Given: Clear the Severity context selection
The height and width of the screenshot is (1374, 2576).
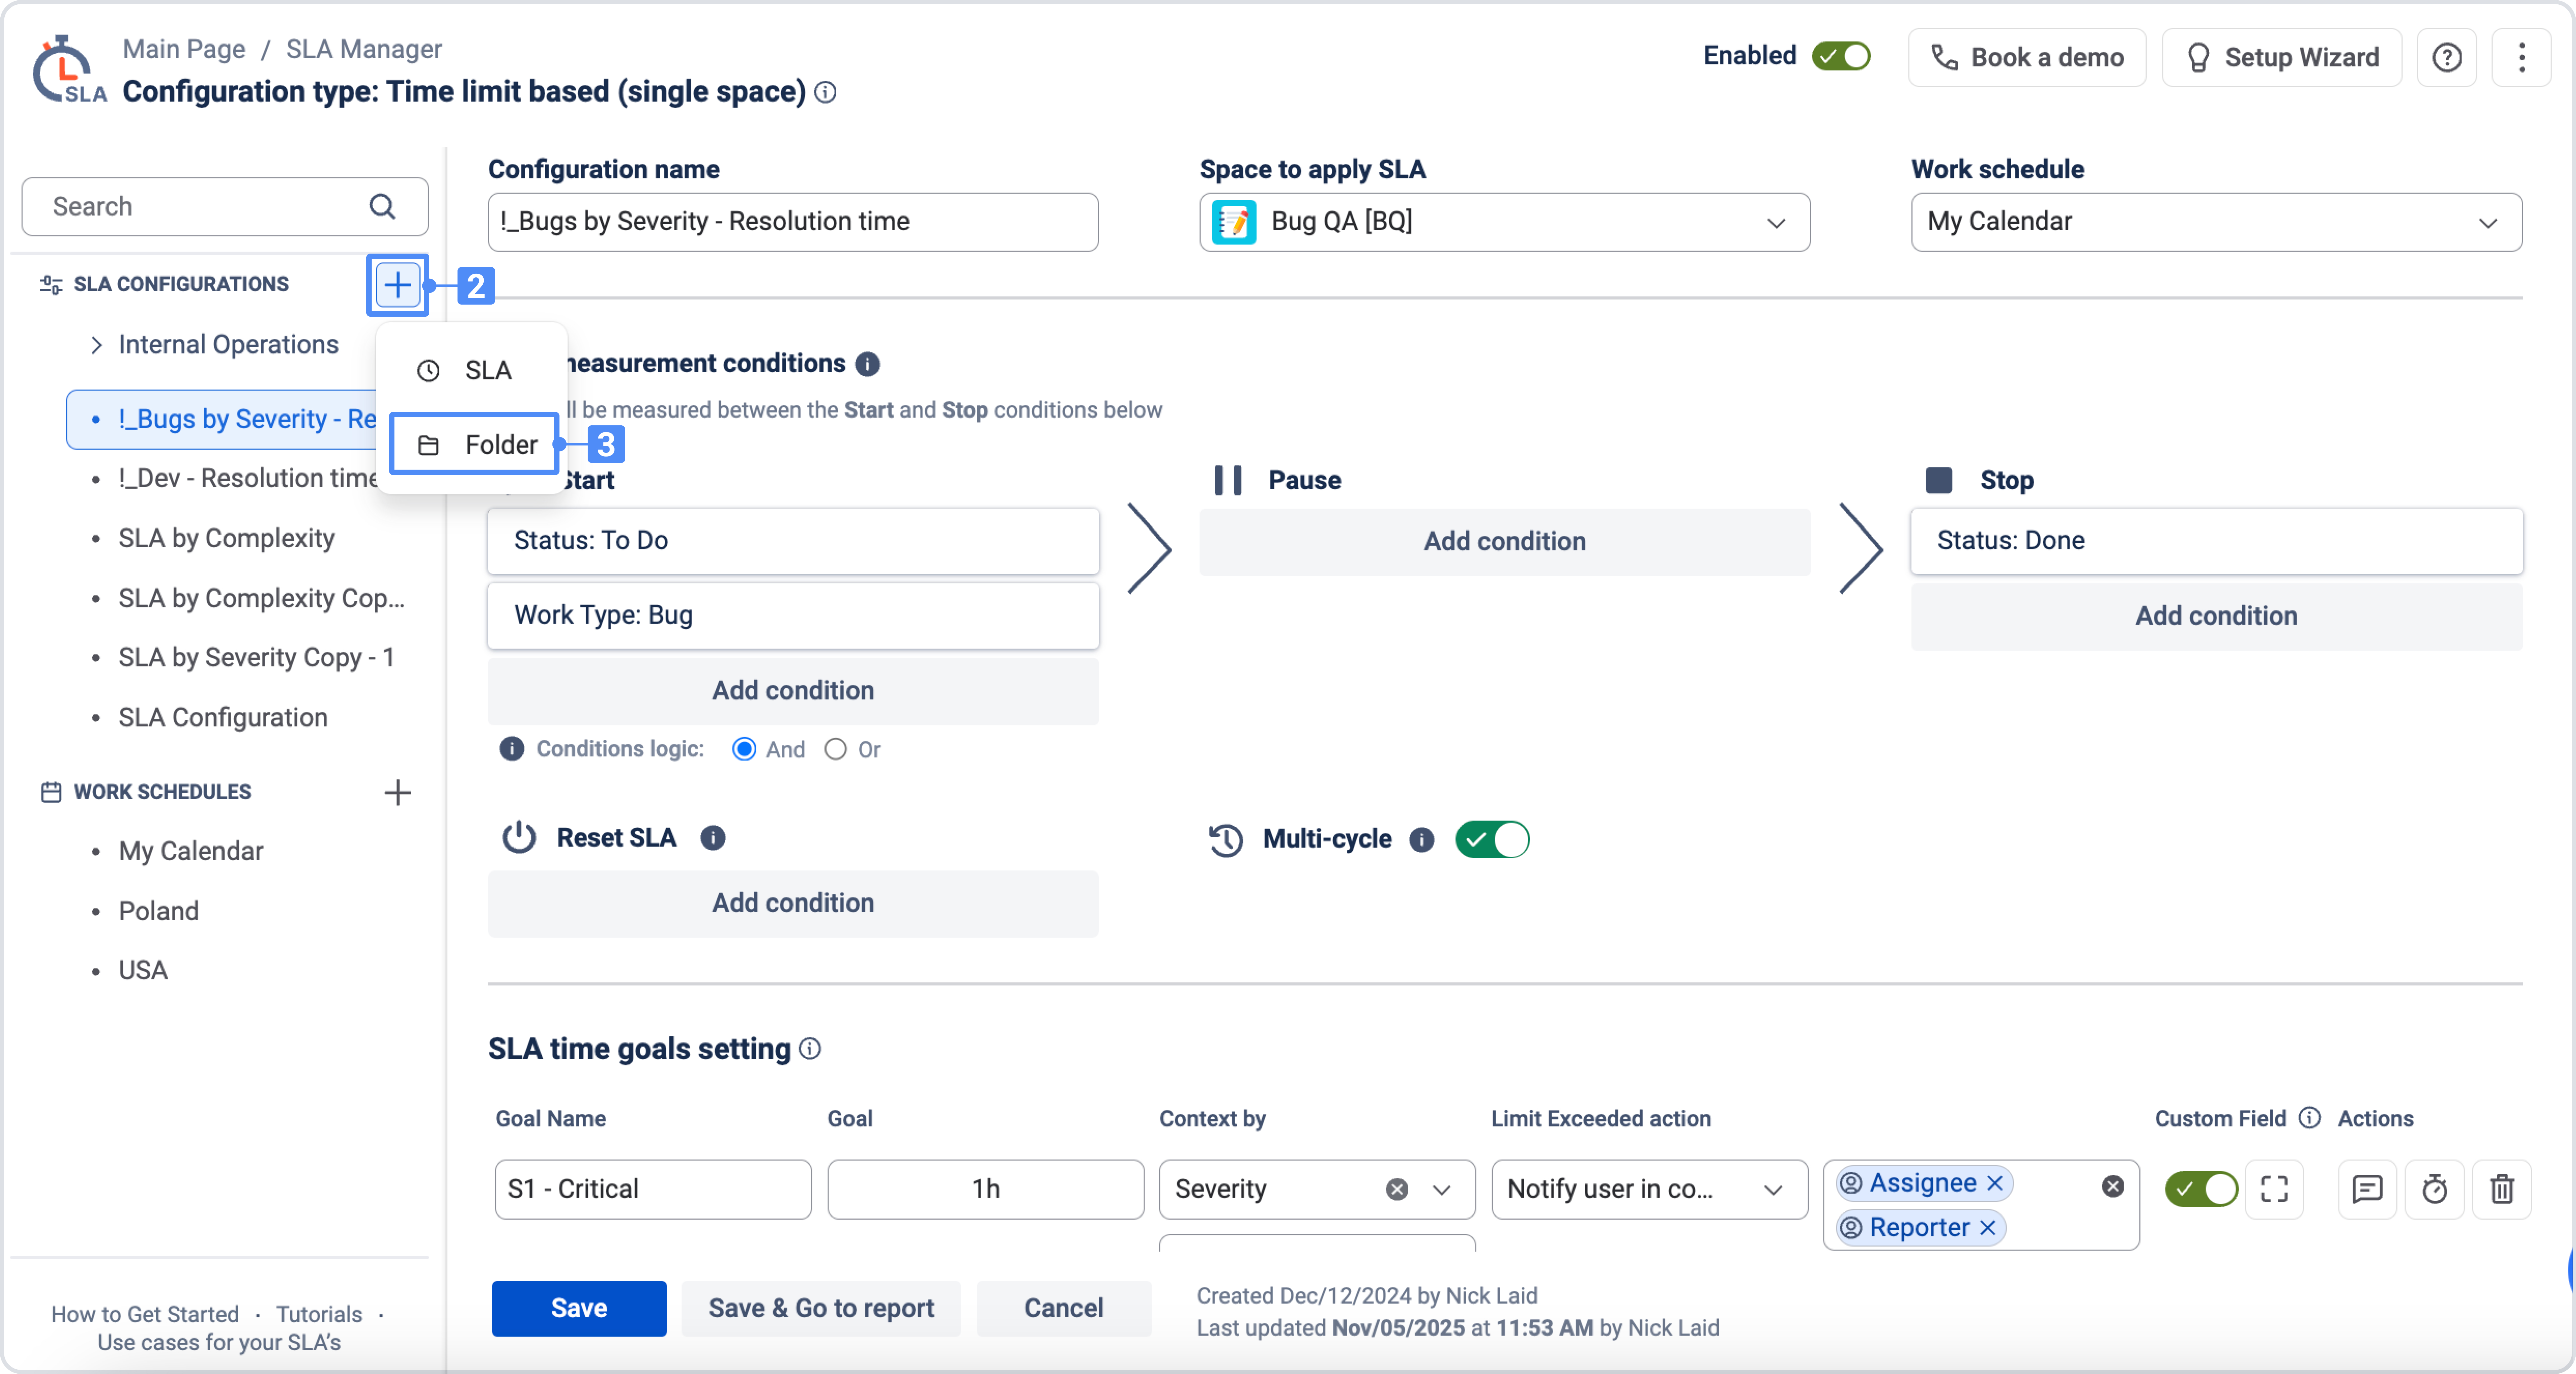Looking at the screenshot, I should [1397, 1189].
